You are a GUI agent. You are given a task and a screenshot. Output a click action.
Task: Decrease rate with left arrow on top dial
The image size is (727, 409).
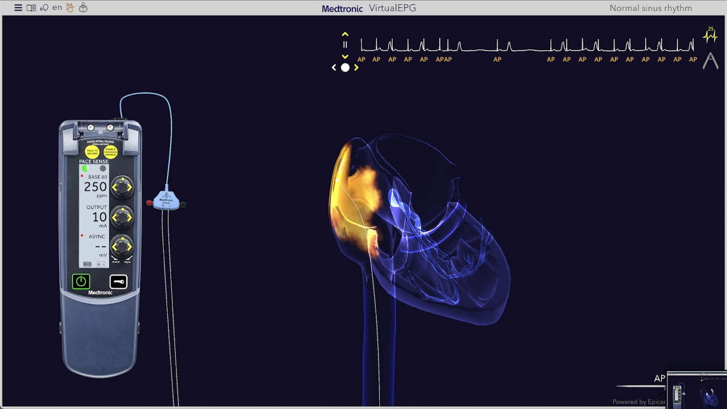pyautogui.click(x=115, y=188)
